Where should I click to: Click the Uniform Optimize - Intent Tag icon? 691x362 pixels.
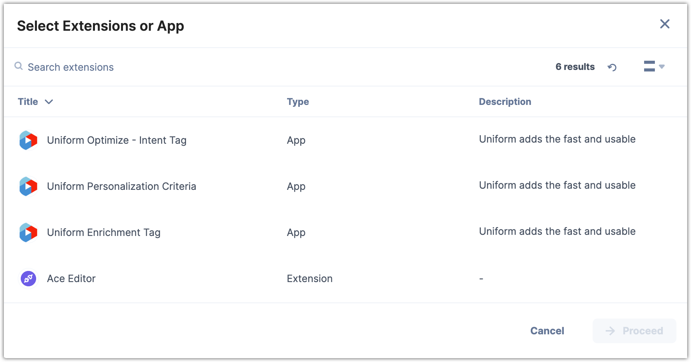(x=28, y=140)
